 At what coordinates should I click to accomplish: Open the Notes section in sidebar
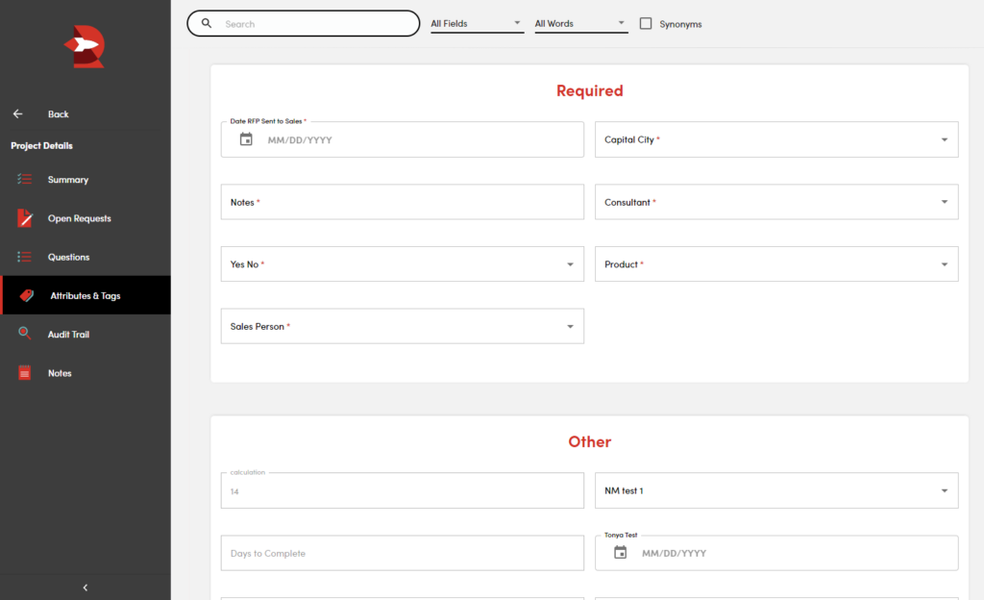(x=86, y=373)
